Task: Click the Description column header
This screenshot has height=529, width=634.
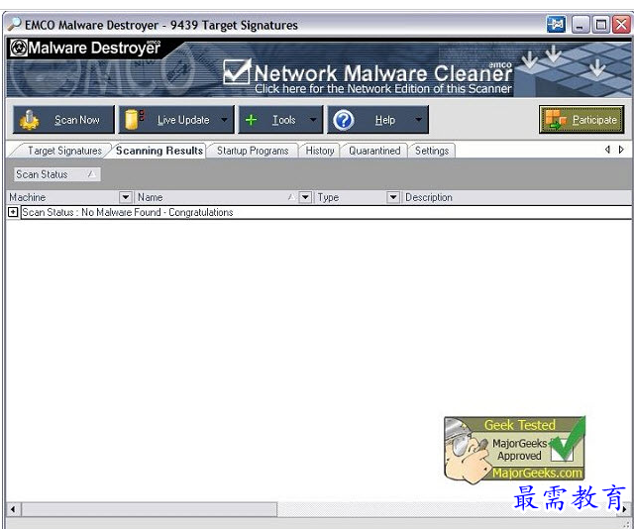Action: tap(517, 197)
